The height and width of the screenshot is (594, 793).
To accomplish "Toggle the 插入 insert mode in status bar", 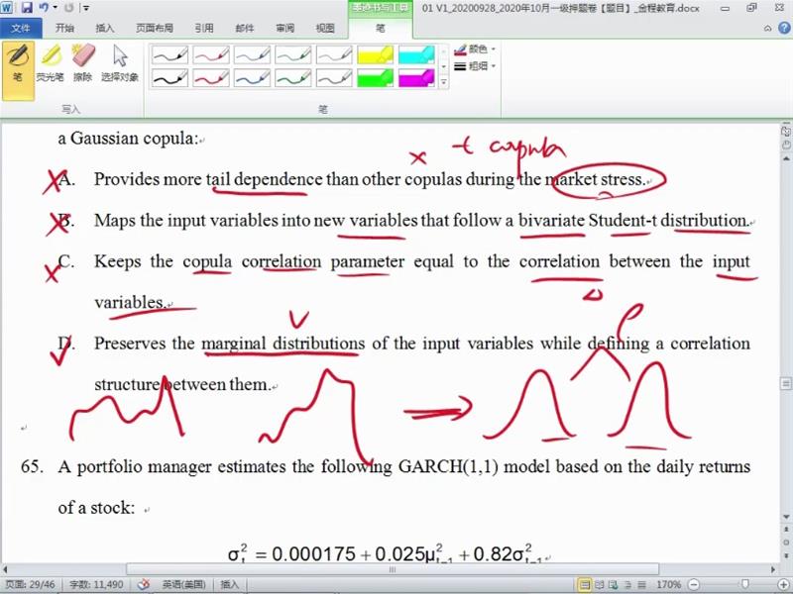I will tap(229, 585).
